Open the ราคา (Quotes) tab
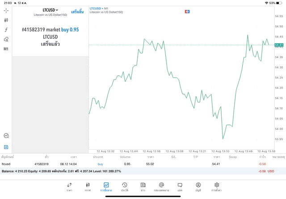 (69, 187)
